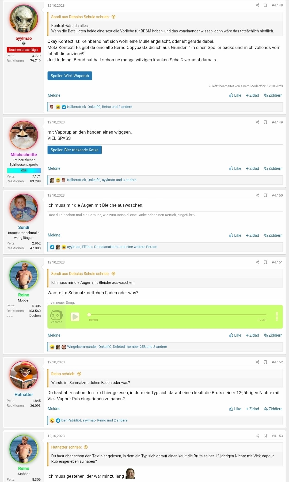Open post number #4.151 permalink

(277, 262)
